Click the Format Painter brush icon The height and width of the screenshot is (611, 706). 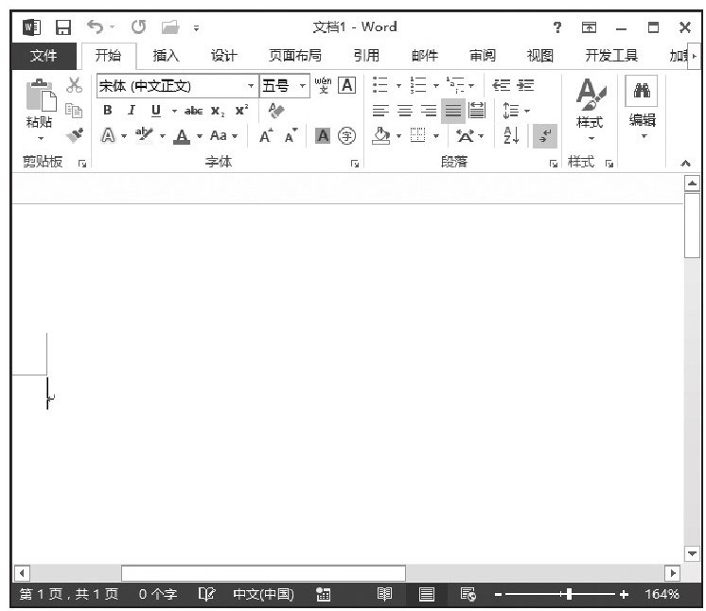[x=75, y=136]
